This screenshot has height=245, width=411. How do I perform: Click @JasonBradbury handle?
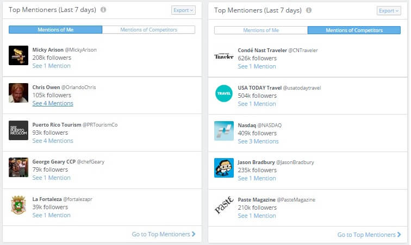295,162
